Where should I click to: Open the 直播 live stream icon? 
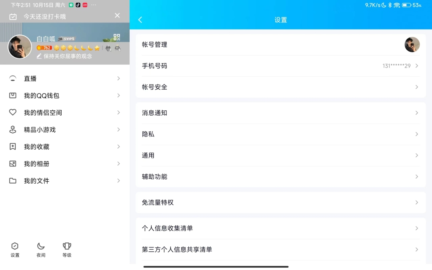click(13, 78)
